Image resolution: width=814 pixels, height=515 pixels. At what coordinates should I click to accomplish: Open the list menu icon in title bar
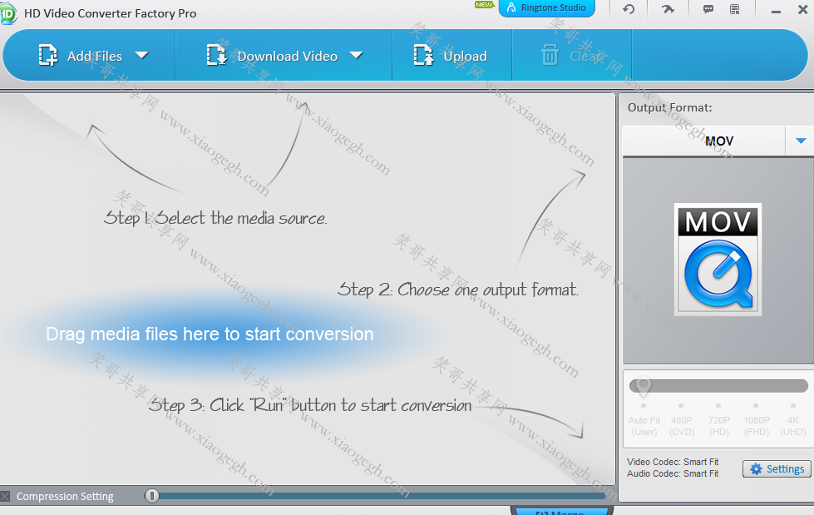click(x=734, y=9)
